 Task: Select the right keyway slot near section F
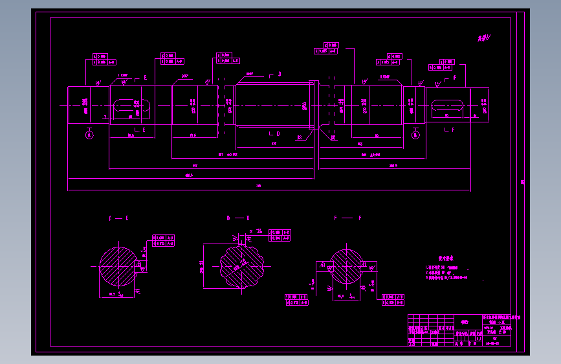tap(447, 106)
